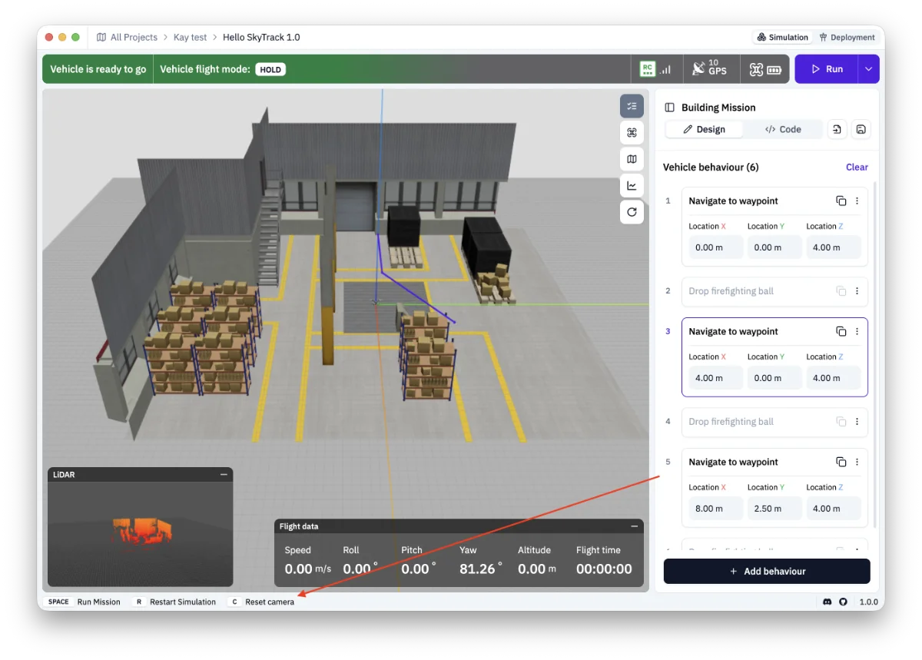Open the Discord icon in status bar

click(827, 602)
